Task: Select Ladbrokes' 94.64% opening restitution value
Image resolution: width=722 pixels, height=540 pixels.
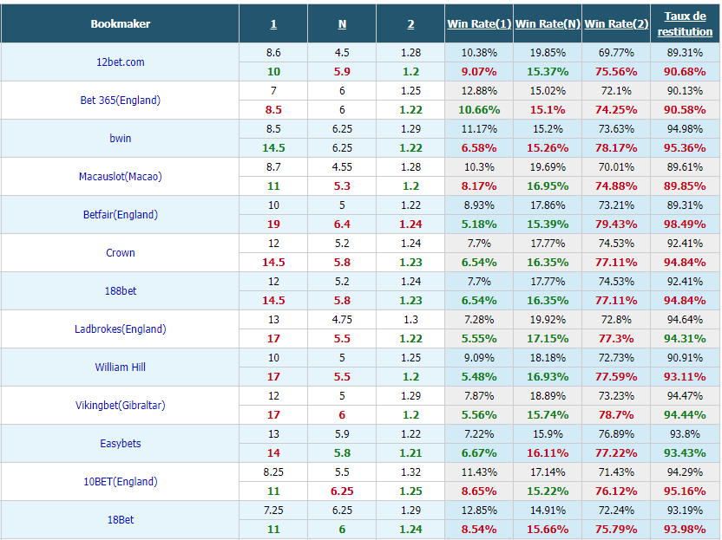Action: pyautogui.click(x=685, y=320)
